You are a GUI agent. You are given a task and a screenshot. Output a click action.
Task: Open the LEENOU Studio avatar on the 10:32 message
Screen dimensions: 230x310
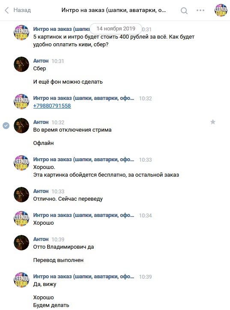click(21, 102)
